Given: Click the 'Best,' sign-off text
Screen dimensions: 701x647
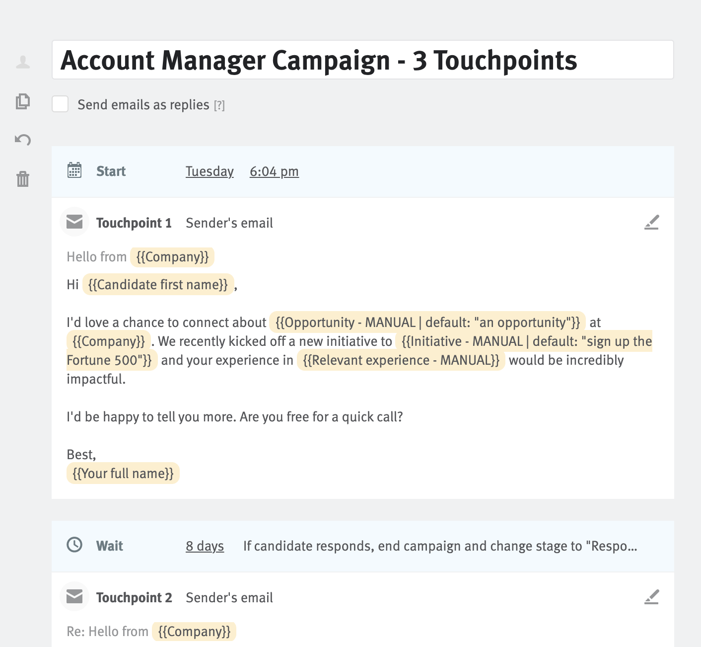Looking at the screenshot, I should click(x=81, y=455).
